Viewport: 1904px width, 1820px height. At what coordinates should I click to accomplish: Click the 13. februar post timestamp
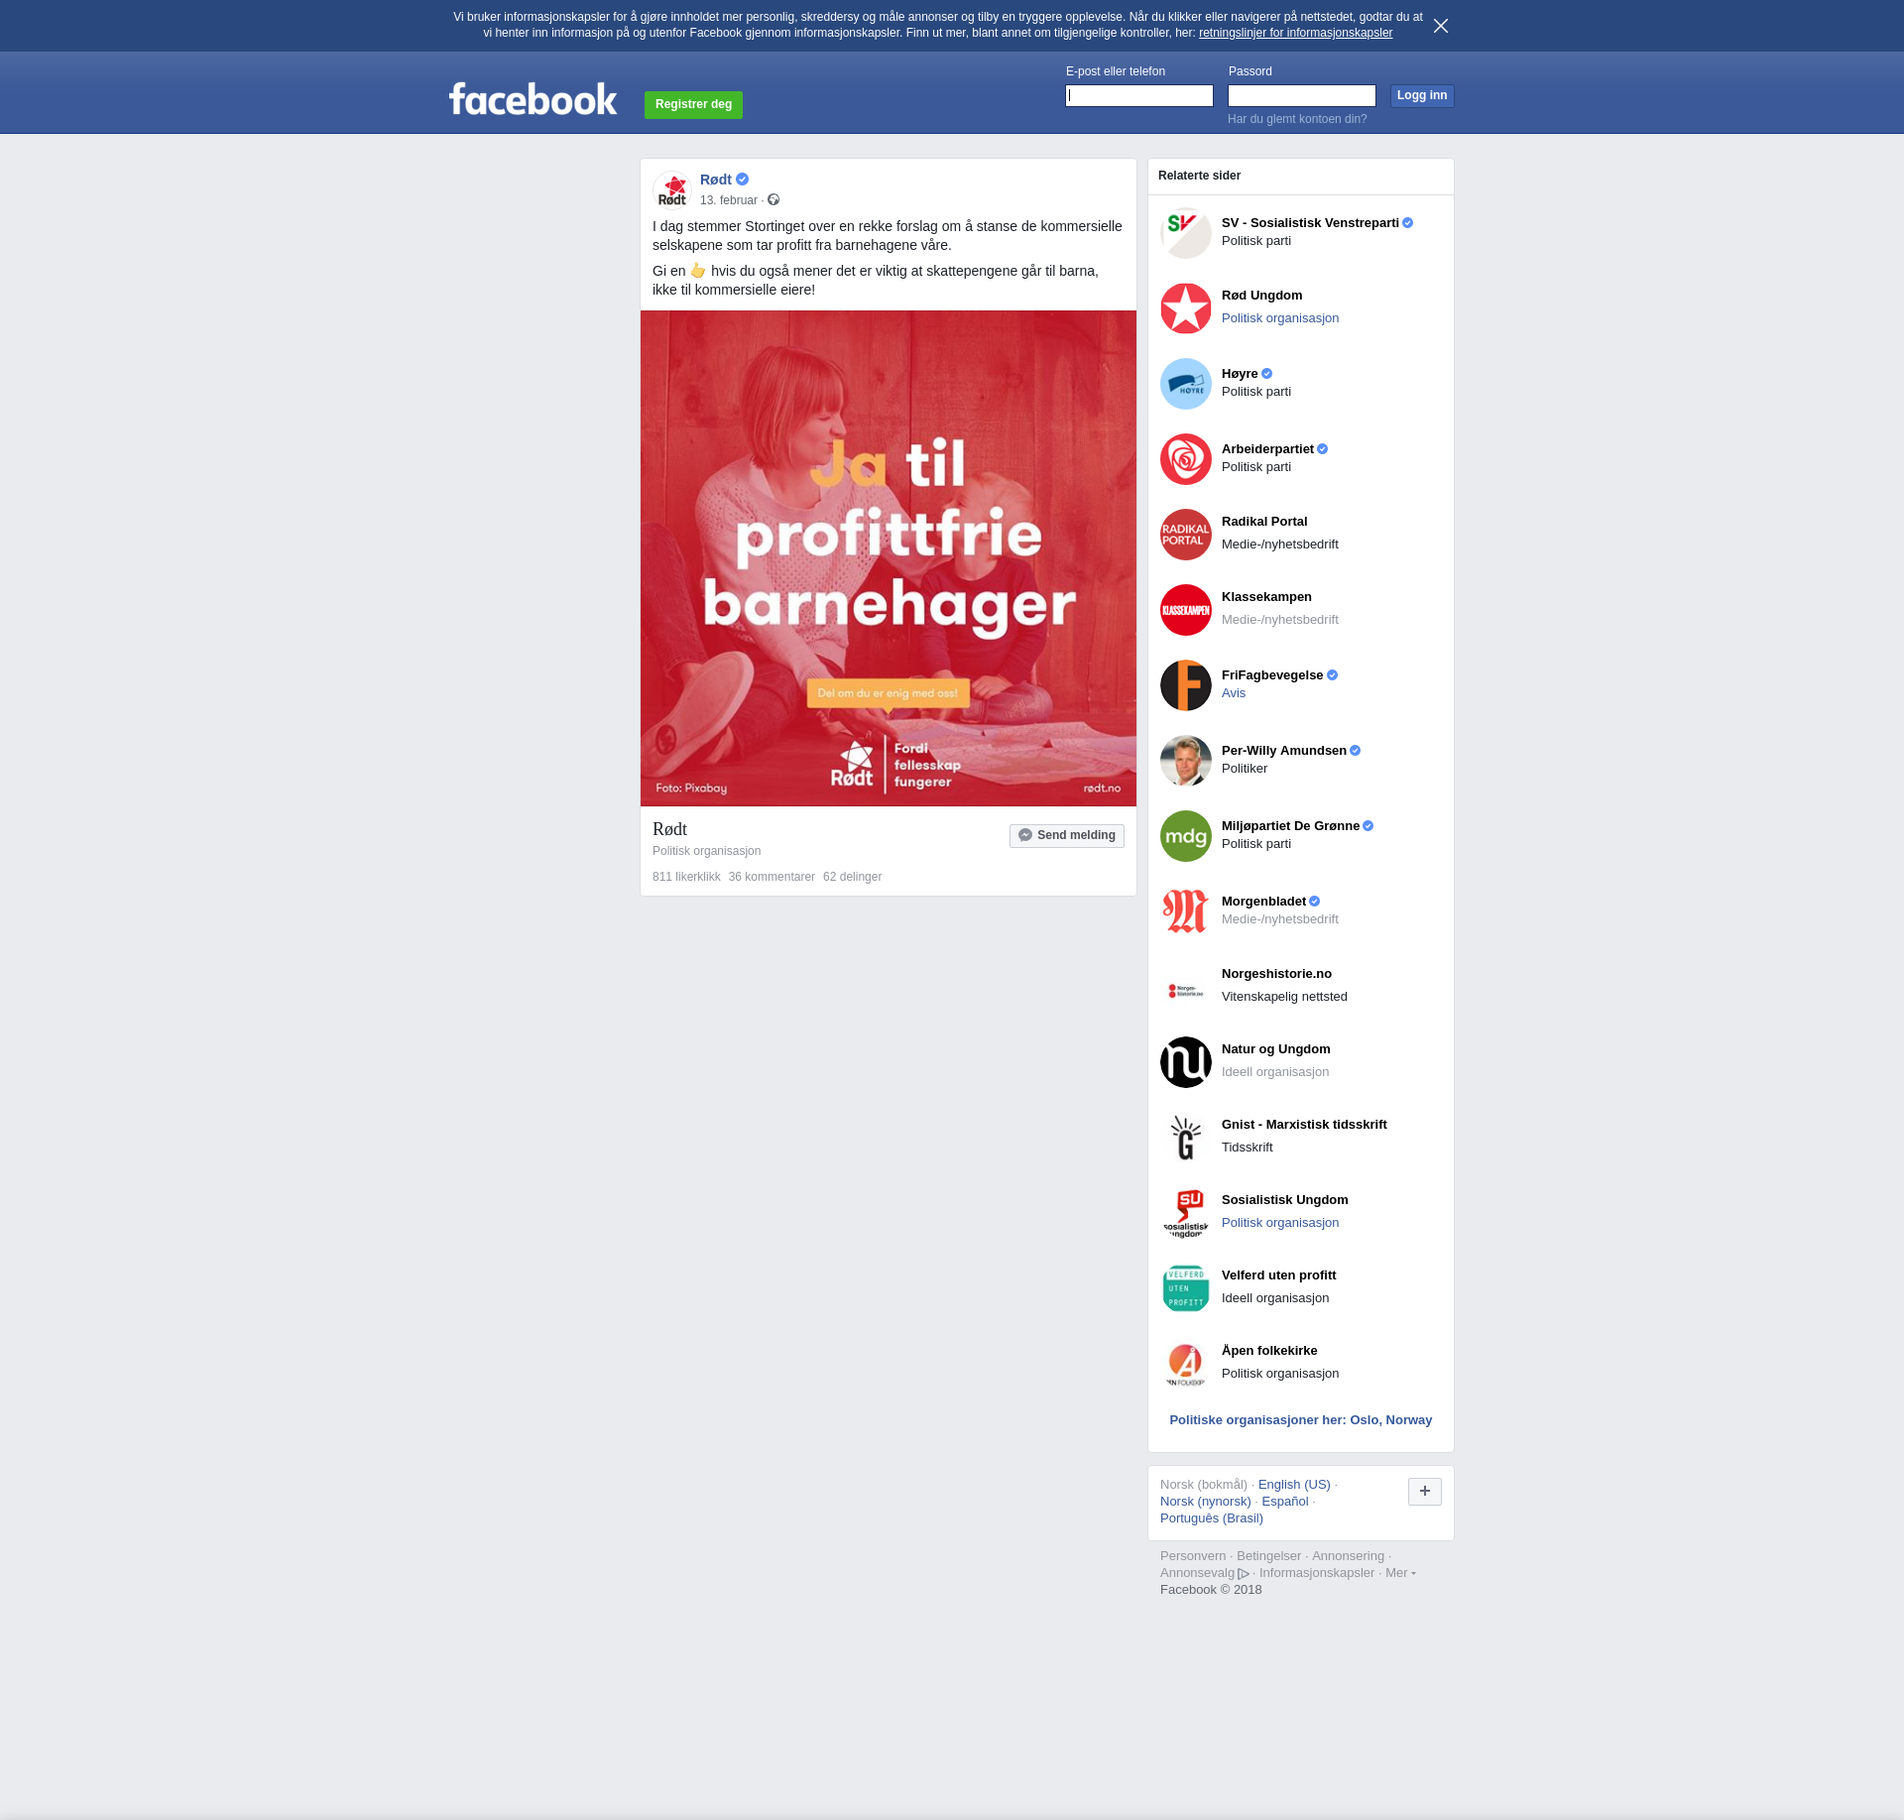pos(729,200)
